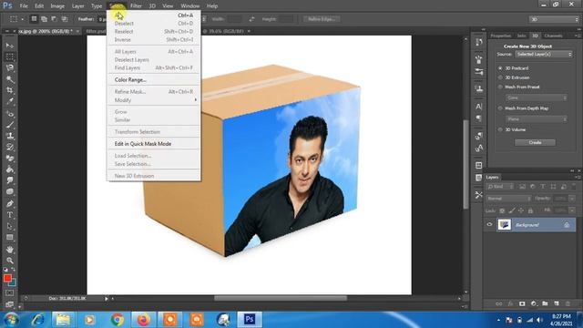The image size is (583, 328).
Task: Toggle Quick Mask mode in toolbar
Action: [10, 293]
